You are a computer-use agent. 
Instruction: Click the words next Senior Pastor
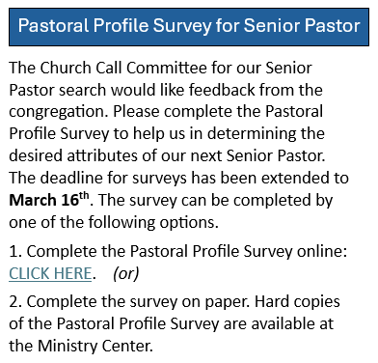(x=257, y=155)
